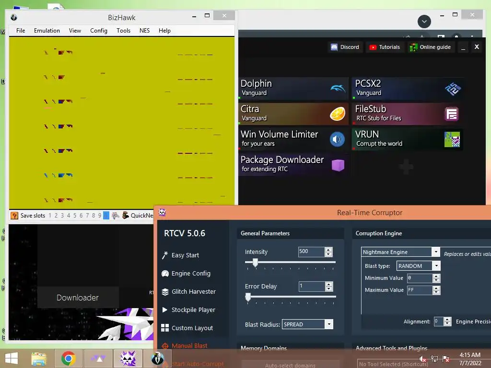
Task: Select the highlighted save slot 0
Action: tap(106, 216)
